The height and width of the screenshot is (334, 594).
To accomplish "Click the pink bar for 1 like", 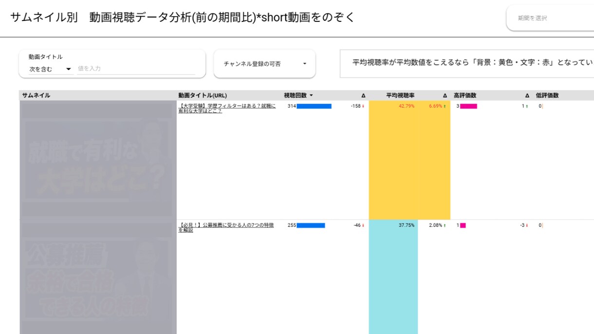I will (x=463, y=225).
